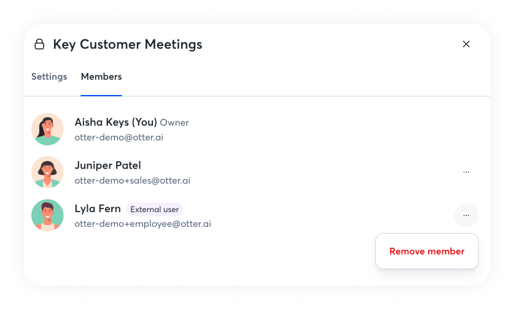Viewport: 514px width, 309px height.
Task: Close the Key Customer Meetings dialog
Action: [x=466, y=44]
